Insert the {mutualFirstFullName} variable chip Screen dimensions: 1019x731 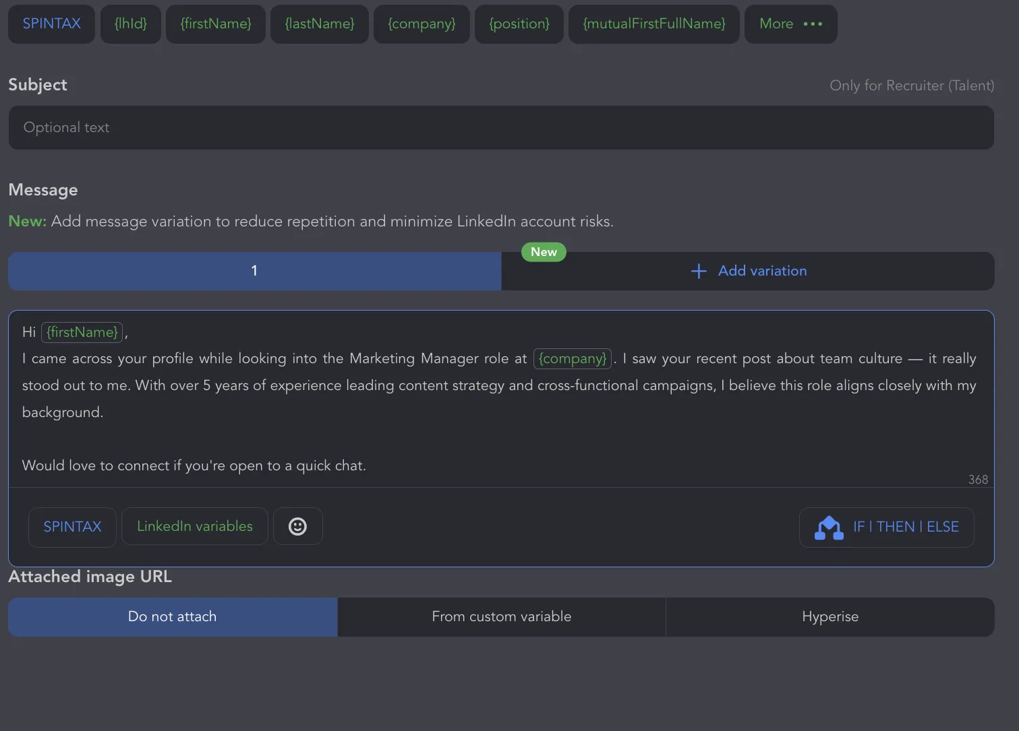click(x=654, y=24)
